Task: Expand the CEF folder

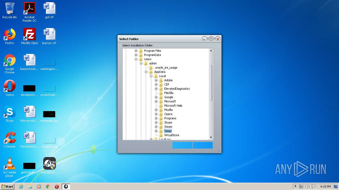Action: pos(156,84)
